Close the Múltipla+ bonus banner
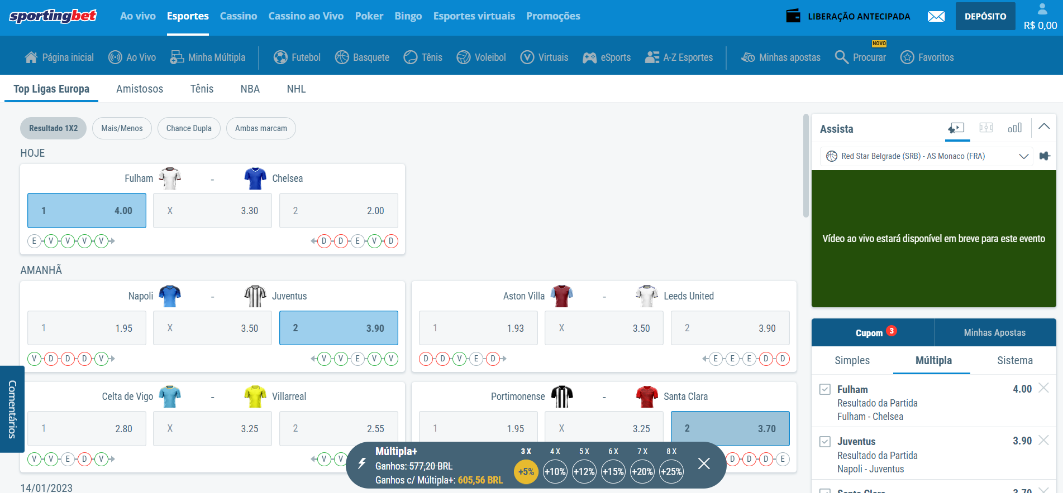The width and height of the screenshot is (1063, 493). [704, 463]
